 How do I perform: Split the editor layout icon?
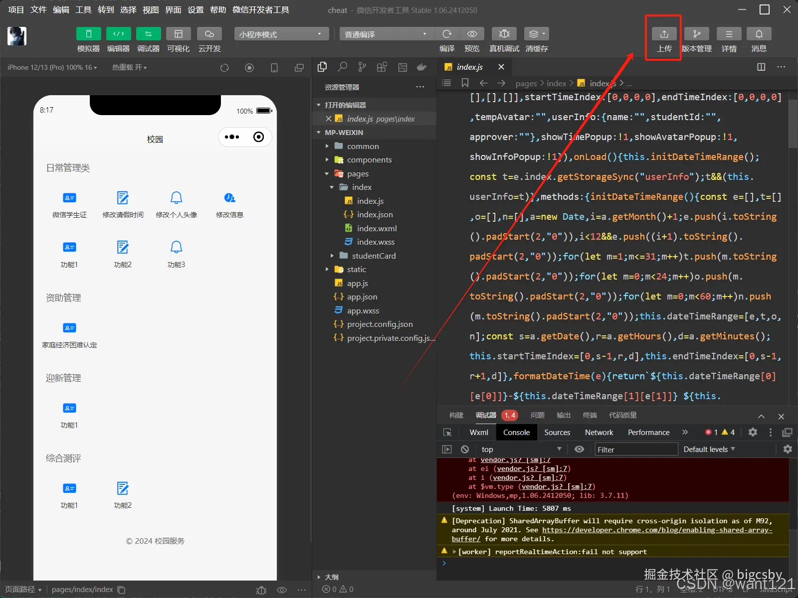pyautogui.click(x=761, y=67)
